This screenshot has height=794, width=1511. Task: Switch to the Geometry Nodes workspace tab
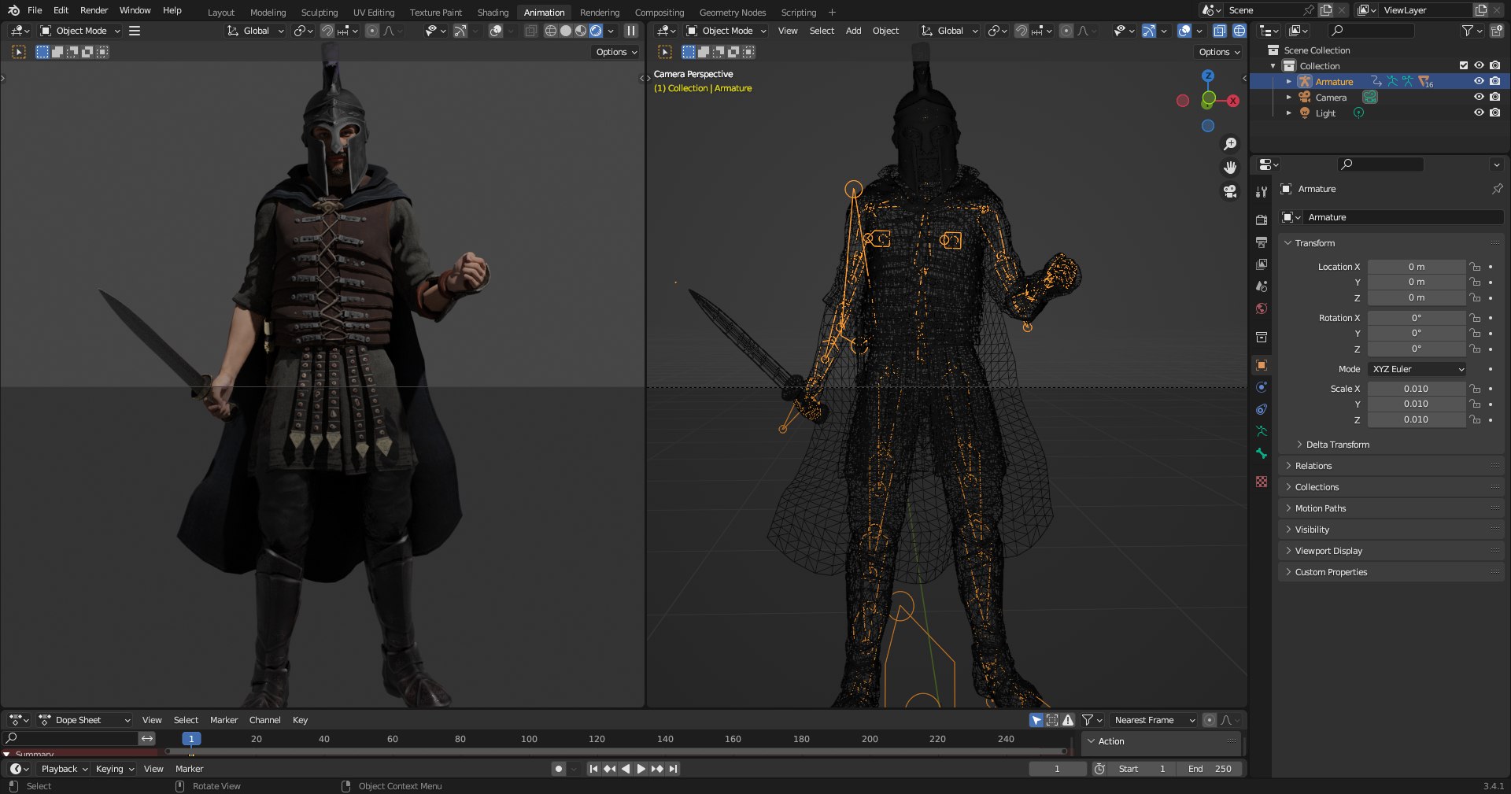[732, 13]
